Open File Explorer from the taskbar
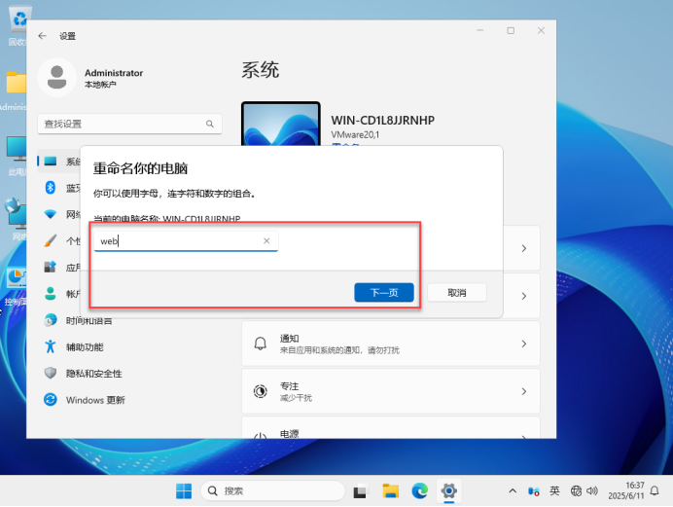This screenshot has width=673, height=507. tap(390, 490)
